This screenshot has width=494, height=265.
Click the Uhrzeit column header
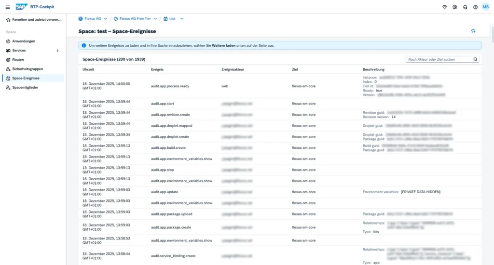pos(88,69)
